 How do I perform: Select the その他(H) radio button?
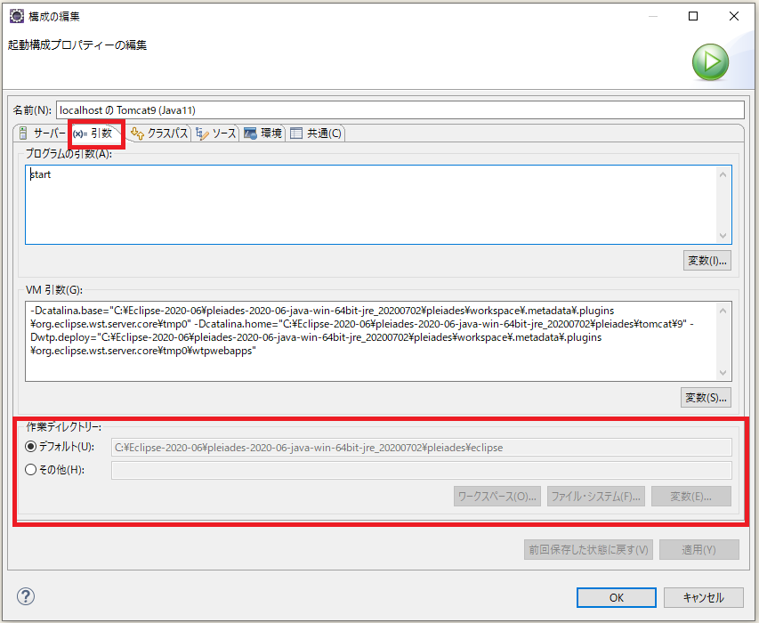point(30,469)
